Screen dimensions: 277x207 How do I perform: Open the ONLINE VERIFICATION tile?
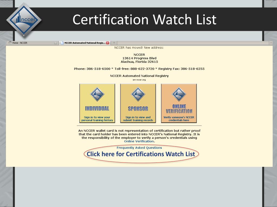179,103
